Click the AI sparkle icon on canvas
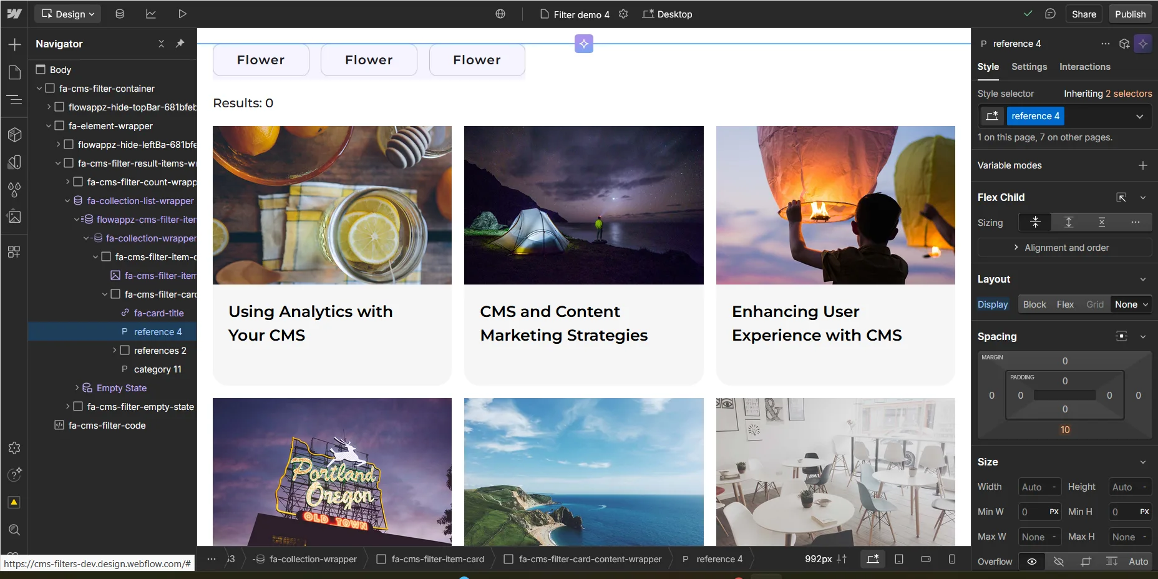 pos(584,44)
